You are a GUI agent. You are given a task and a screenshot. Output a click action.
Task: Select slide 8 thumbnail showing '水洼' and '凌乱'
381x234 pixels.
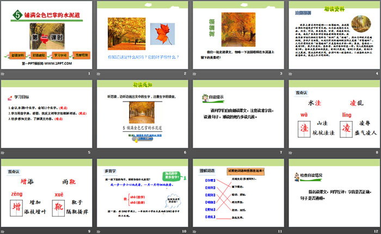(334, 114)
